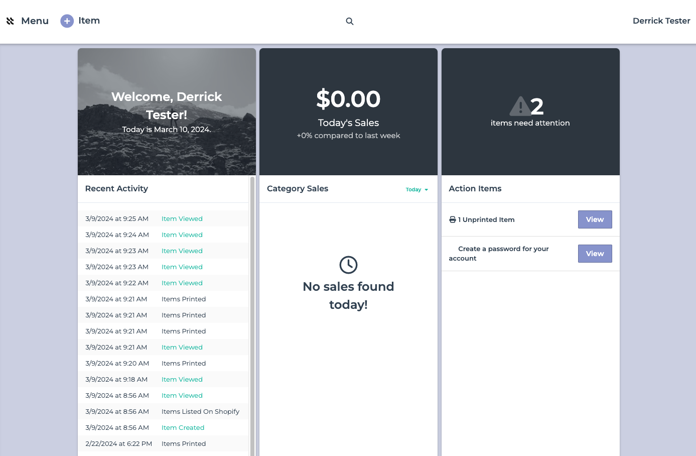The height and width of the screenshot is (456, 696).
Task: Open the Item Created entry link
Action: tap(183, 427)
